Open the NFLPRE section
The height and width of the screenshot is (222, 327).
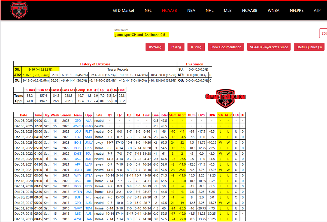click(x=296, y=10)
